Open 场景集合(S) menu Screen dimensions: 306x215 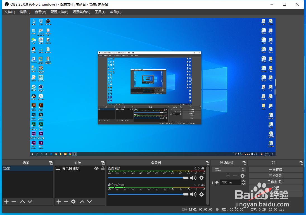(81, 12)
